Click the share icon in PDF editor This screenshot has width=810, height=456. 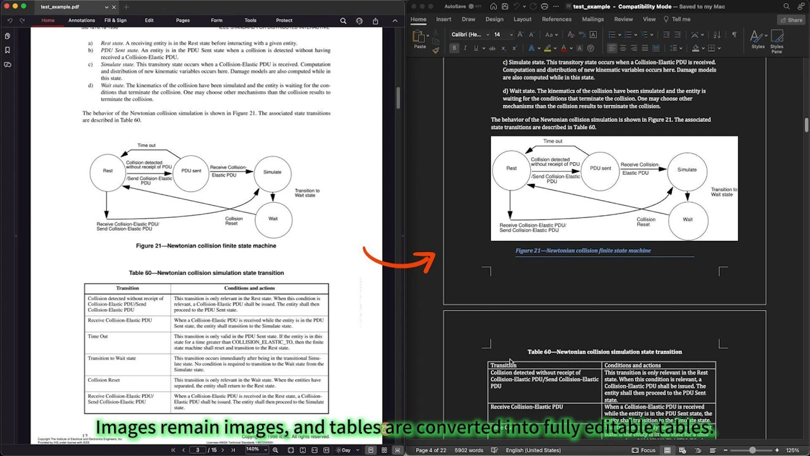pos(375,21)
